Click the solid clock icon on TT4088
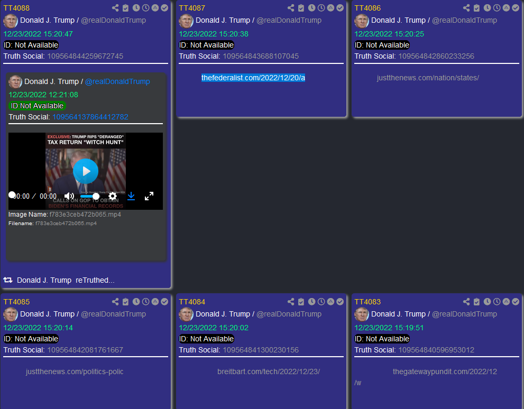524x409 pixels. pos(136,8)
